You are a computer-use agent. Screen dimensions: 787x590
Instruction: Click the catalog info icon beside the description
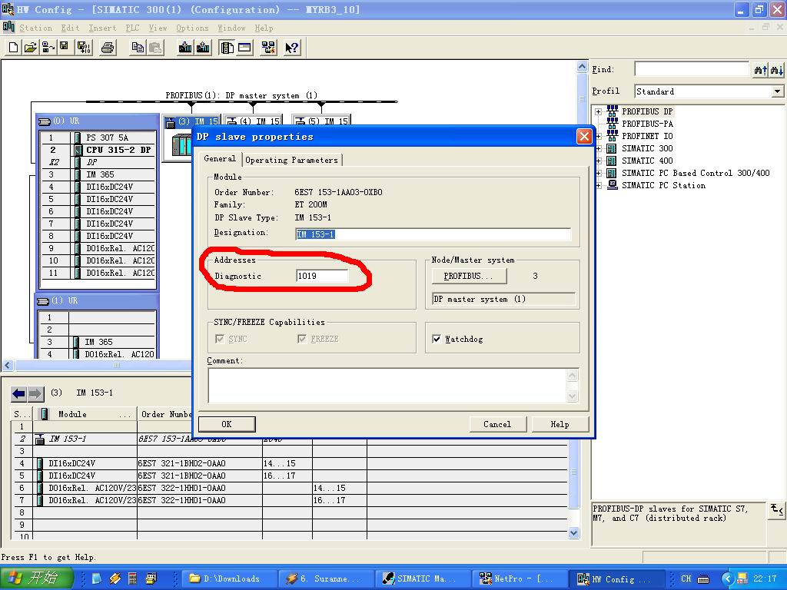776,510
